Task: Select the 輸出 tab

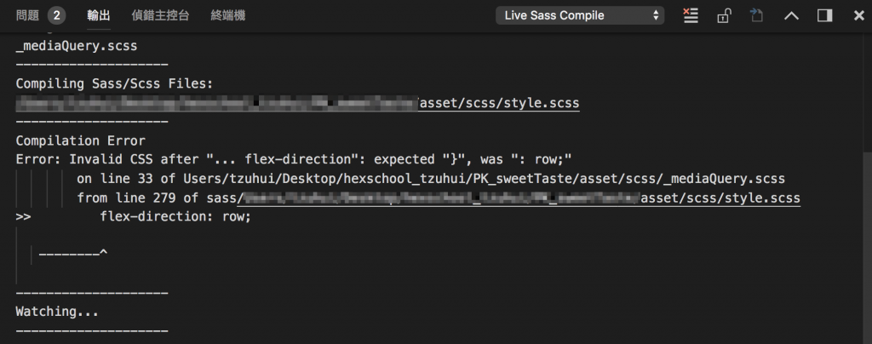Action: point(99,15)
